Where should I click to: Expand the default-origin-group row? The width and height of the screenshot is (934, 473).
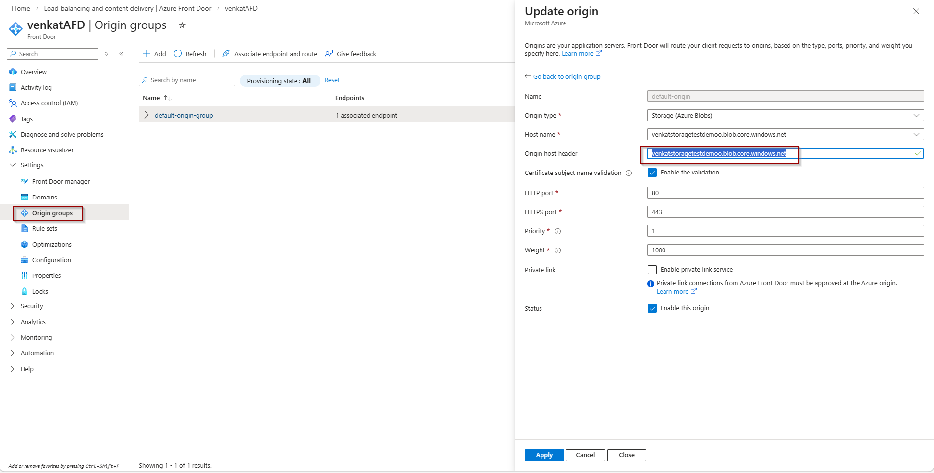[x=146, y=115]
